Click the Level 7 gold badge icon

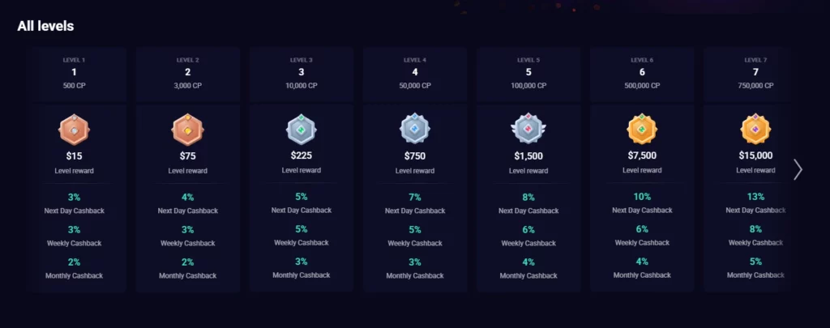tap(755, 129)
